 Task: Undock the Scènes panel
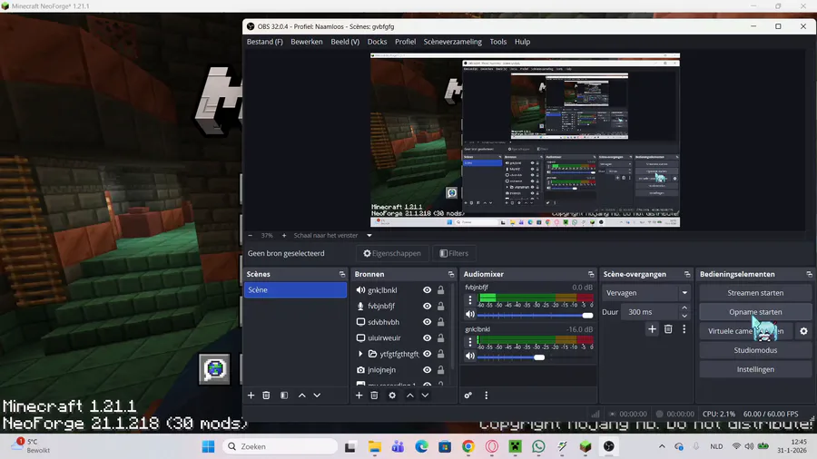(x=342, y=274)
